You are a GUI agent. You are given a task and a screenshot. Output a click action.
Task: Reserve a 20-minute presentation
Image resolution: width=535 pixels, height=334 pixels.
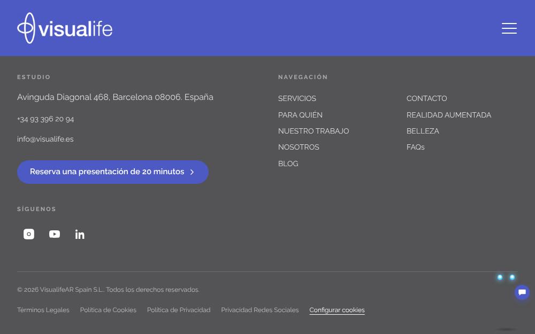tap(113, 172)
